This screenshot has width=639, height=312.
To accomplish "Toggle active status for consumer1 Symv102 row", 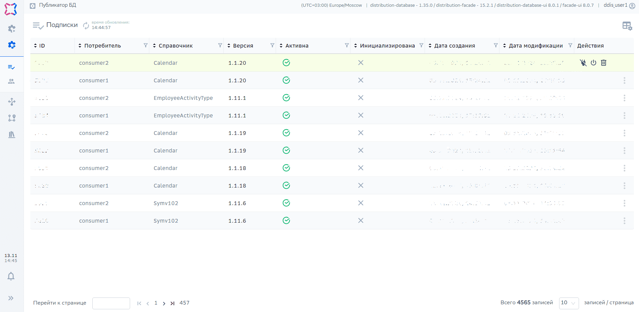I will [x=286, y=221].
